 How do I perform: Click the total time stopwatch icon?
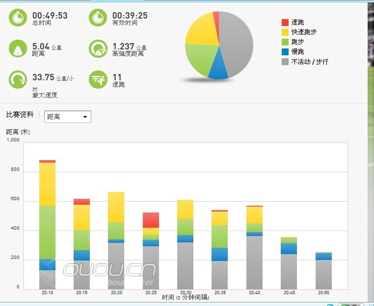[18, 18]
